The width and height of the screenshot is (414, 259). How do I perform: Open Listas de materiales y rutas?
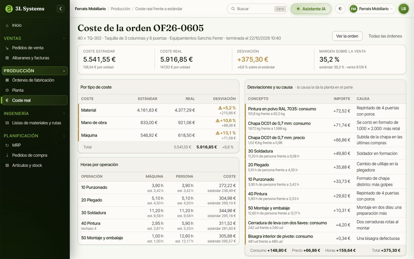(x=34, y=123)
